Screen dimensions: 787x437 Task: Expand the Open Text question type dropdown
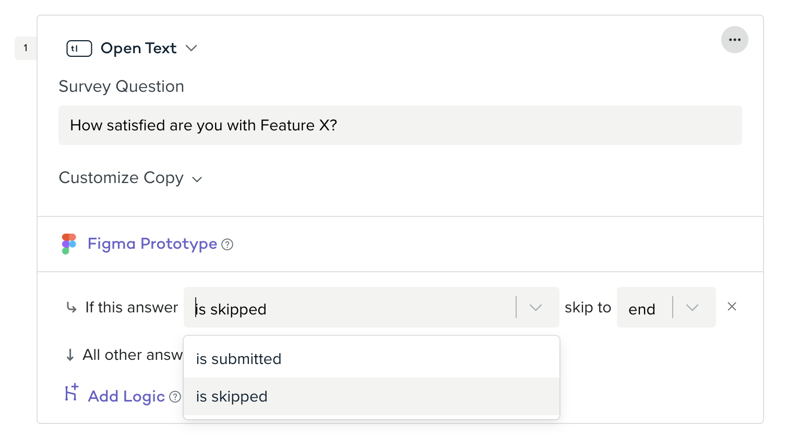click(x=192, y=48)
